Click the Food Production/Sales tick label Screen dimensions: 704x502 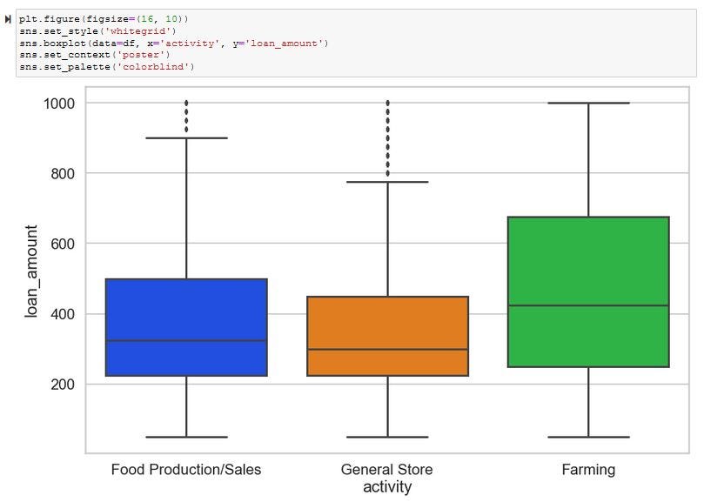tap(186, 470)
